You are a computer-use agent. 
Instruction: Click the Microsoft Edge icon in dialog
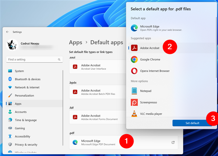tap(134, 28)
